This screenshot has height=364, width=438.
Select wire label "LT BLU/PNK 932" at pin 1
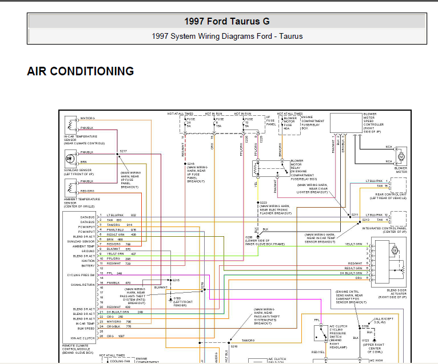pos(121,215)
